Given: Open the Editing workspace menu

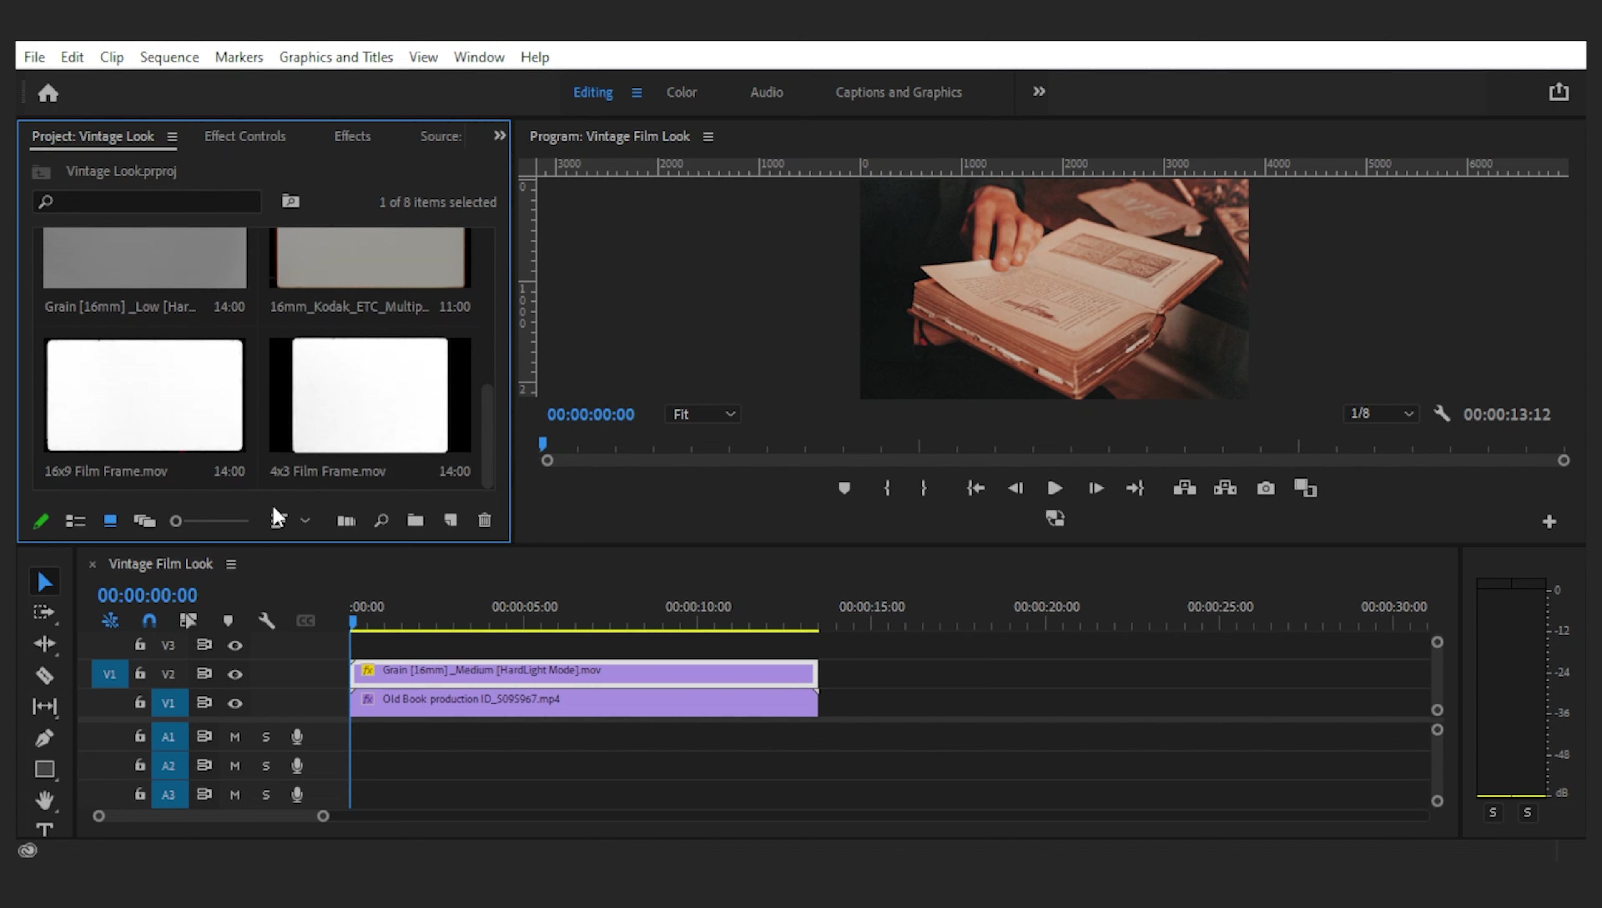Looking at the screenshot, I should (637, 92).
